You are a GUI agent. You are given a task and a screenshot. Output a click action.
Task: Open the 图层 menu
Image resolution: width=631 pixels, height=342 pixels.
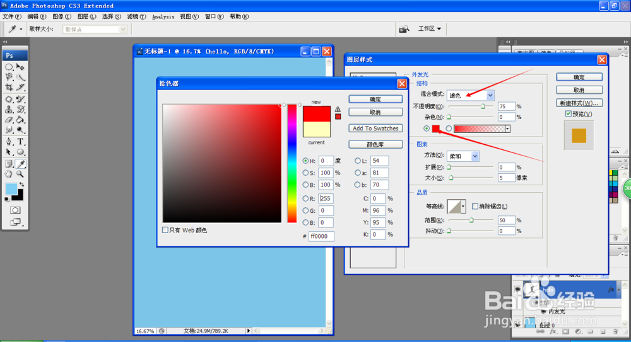click(86, 16)
